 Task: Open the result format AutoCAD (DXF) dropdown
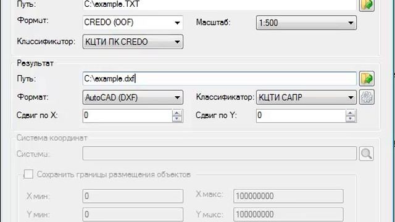click(133, 97)
